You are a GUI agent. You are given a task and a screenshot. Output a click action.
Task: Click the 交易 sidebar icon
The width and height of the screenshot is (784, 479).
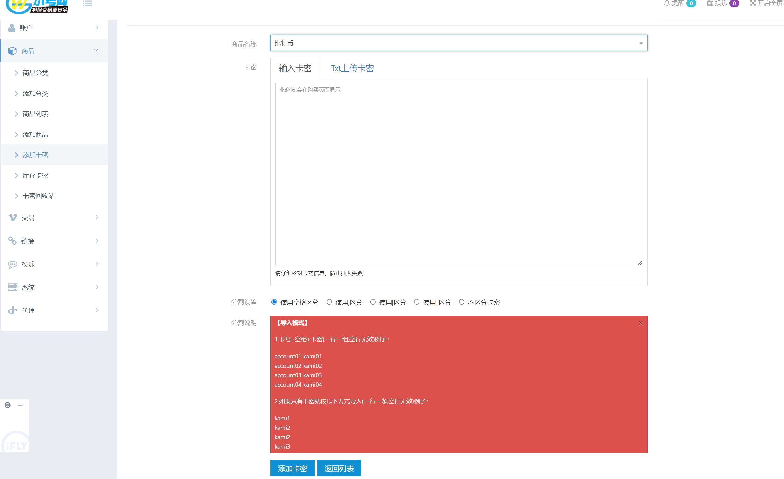12,217
